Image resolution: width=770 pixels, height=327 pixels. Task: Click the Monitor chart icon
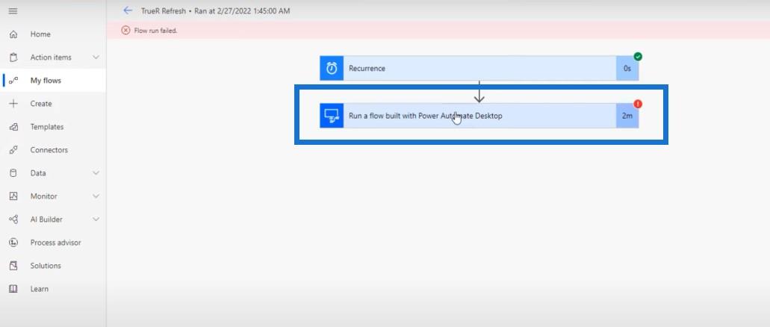(x=13, y=196)
